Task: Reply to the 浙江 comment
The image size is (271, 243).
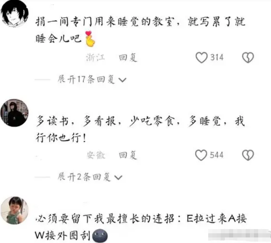Action: [x=128, y=58]
